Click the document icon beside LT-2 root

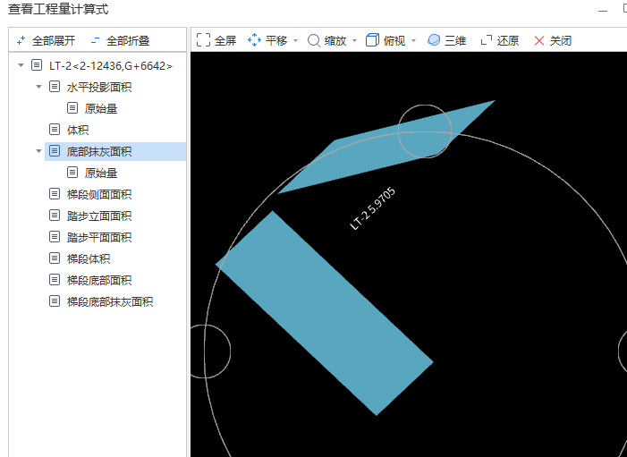coord(37,64)
